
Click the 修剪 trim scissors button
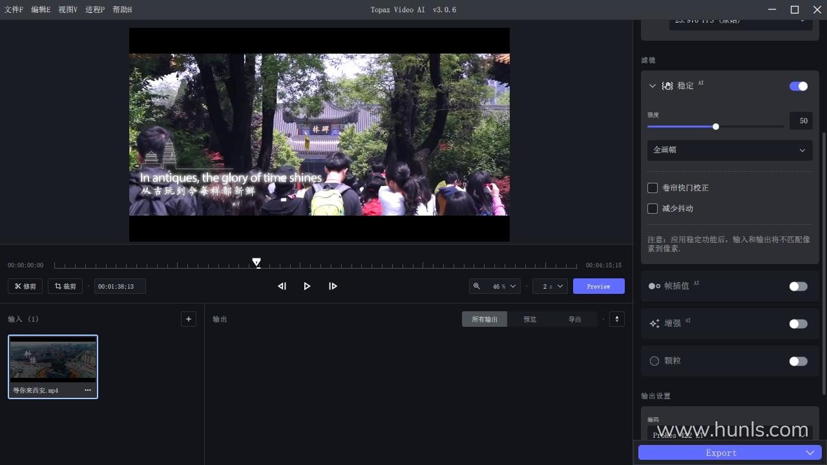(x=25, y=286)
